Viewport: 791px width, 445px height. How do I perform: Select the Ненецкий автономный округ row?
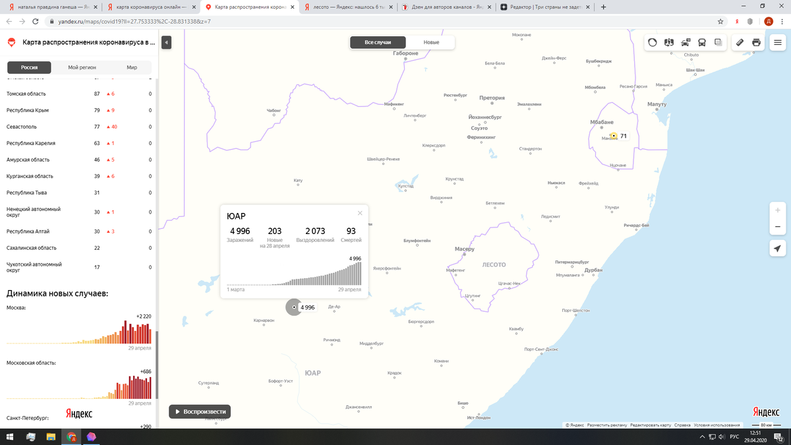[x=79, y=212]
